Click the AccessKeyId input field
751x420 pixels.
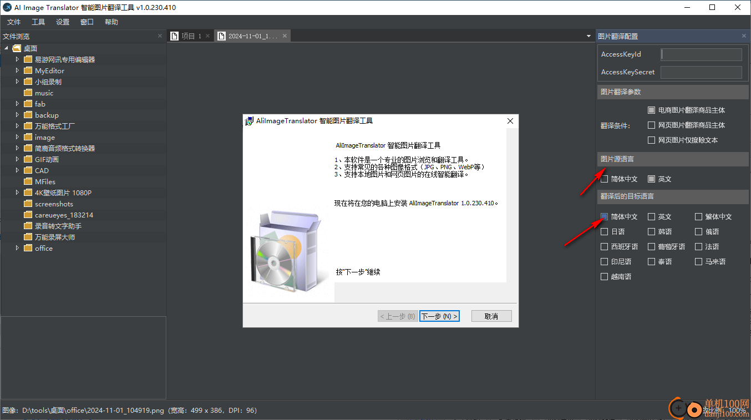point(702,54)
